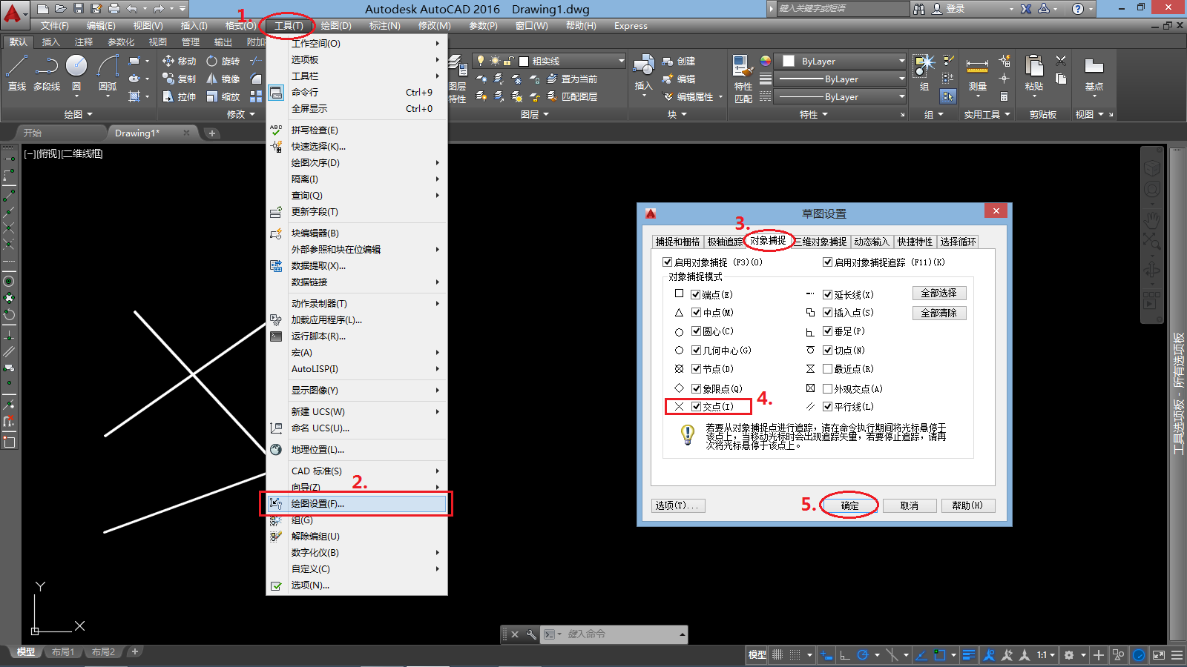Viewport: 1187px width, 667px height.
Task: Toggle the 端点(E) snap checkbox
Action: pos(696,294)
